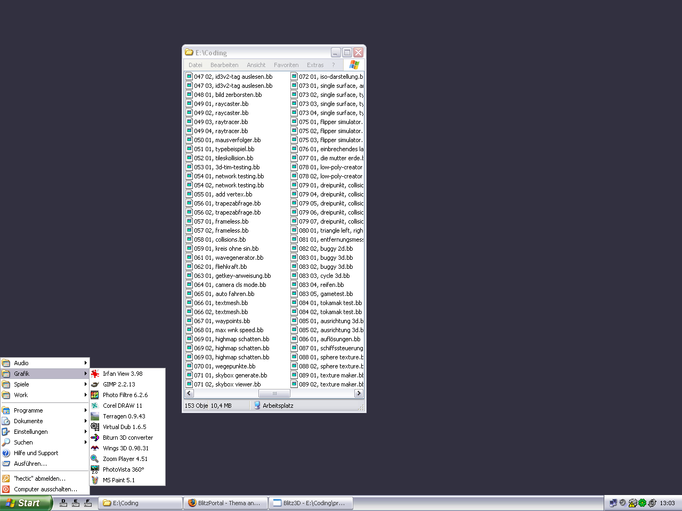Choose Computer ausschalten in Start menu
682x511 pixels.
click(45, 489)
